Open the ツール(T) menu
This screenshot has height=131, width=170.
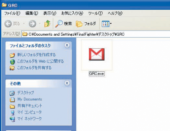(95, 13)
